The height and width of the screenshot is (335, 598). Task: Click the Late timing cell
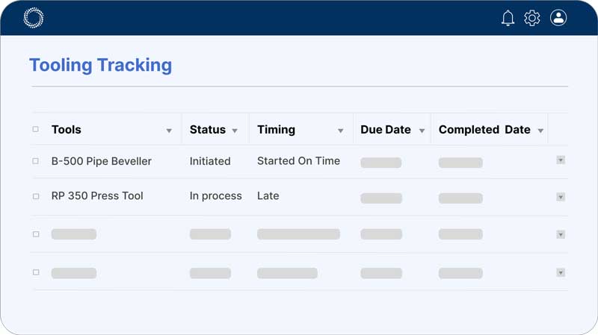coord(268,196)
